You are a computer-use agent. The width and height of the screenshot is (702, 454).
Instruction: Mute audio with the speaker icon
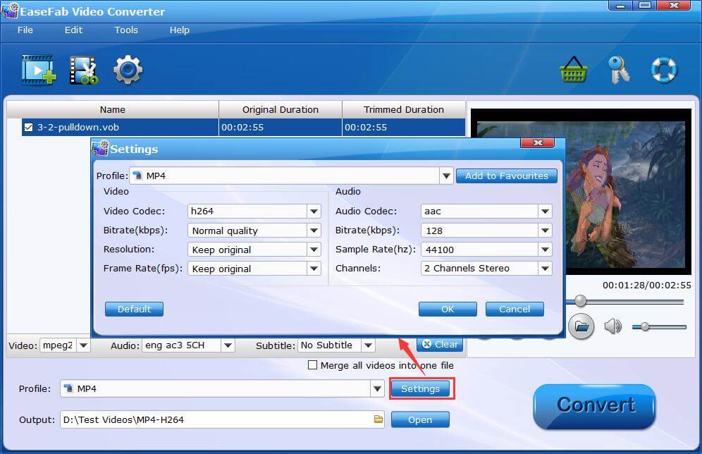coord(615,326)
